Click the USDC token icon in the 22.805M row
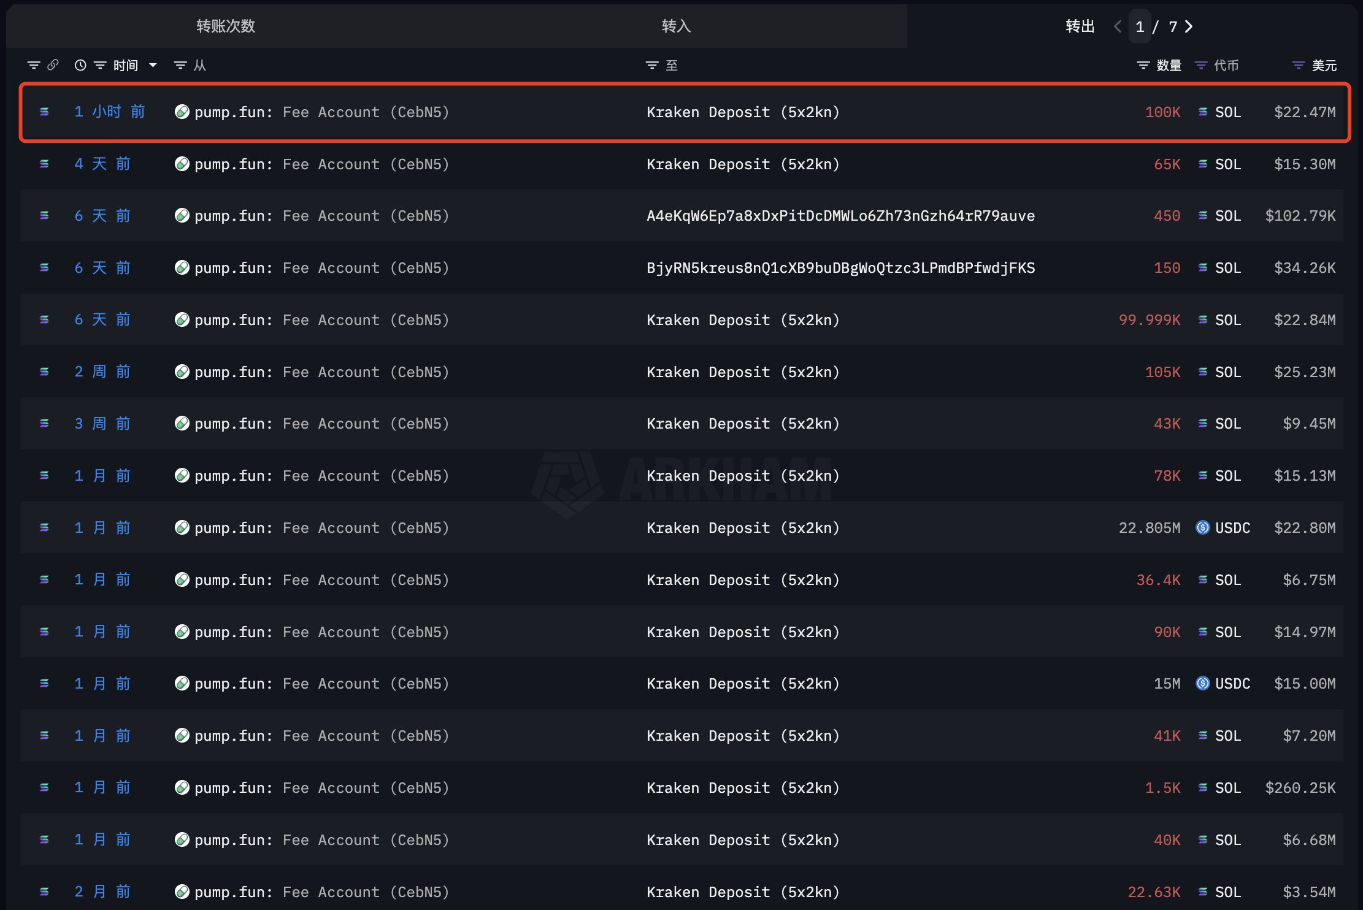The width and height of the screenshot is (1363, 910). pos(1202,527)
